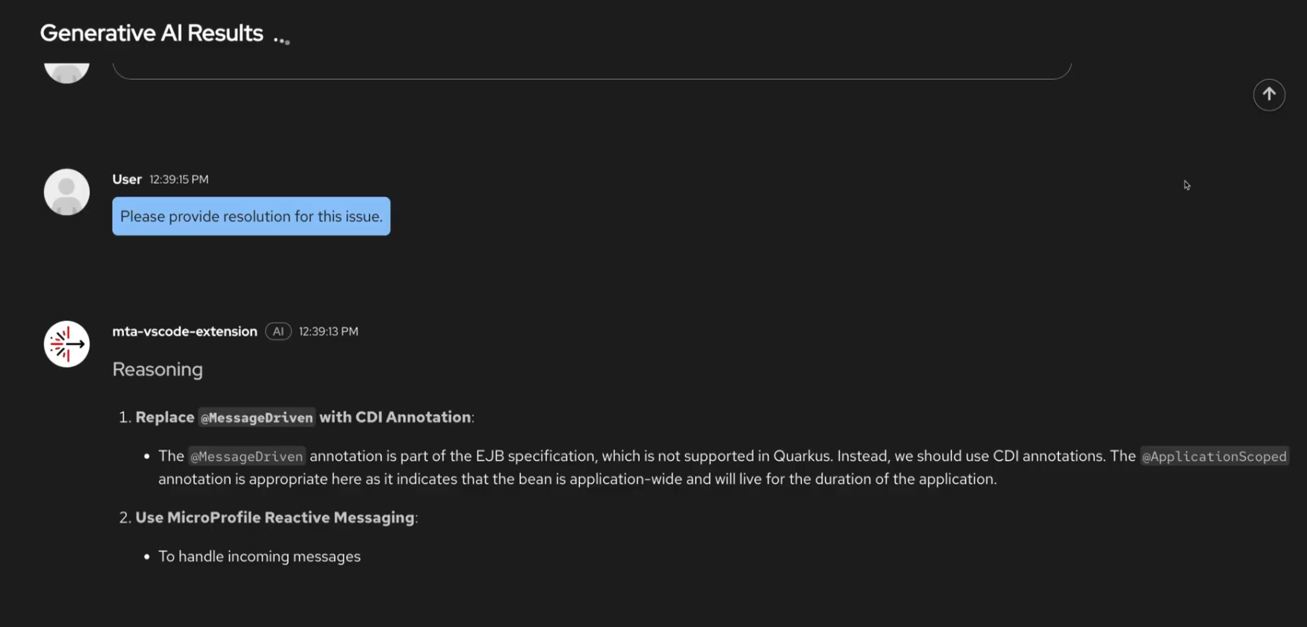Click the scroll-to-top arrow button

(x=1269, y=95)
